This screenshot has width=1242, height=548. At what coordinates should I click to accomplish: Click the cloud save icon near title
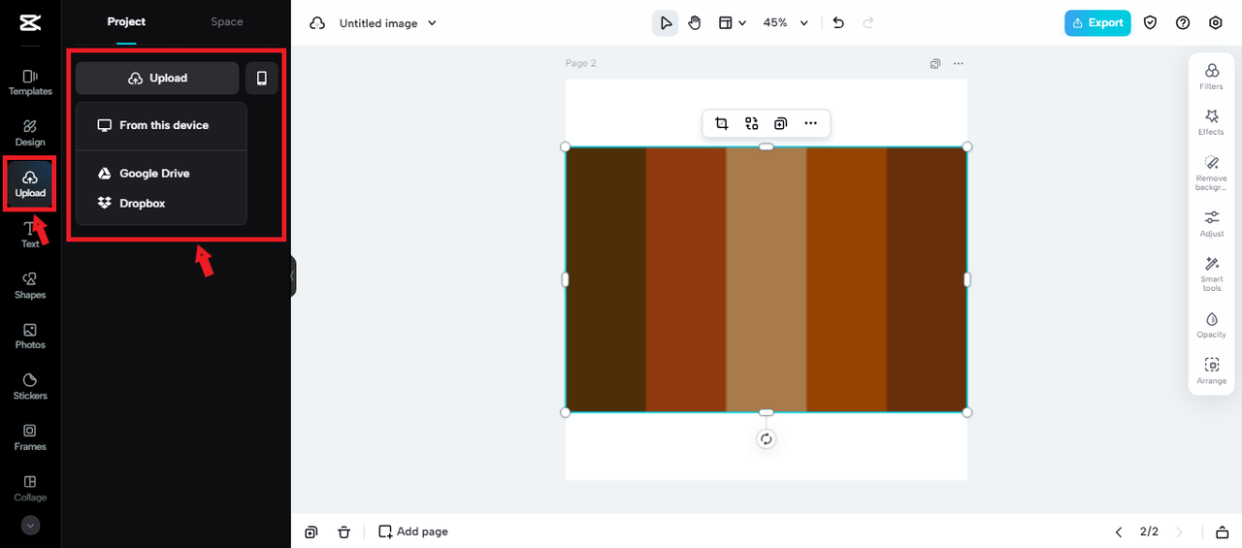coord(317,23)
